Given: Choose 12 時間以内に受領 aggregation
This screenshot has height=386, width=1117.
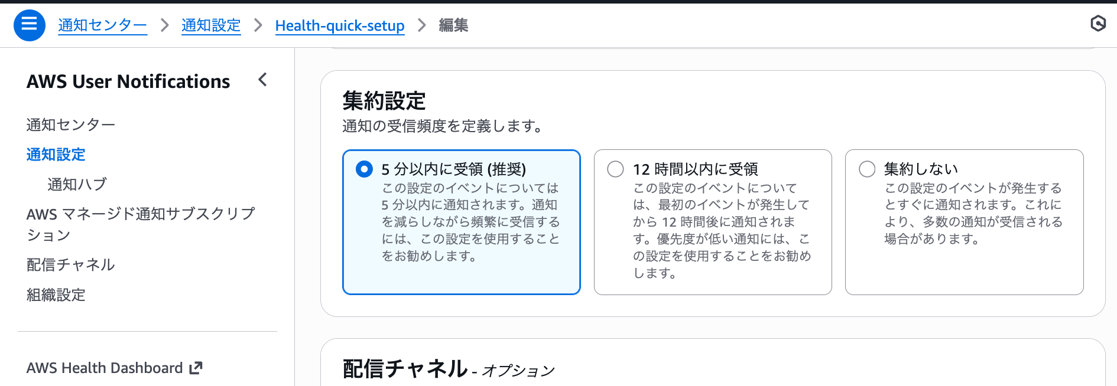Looking at the screenshot, I should point(615,169).
